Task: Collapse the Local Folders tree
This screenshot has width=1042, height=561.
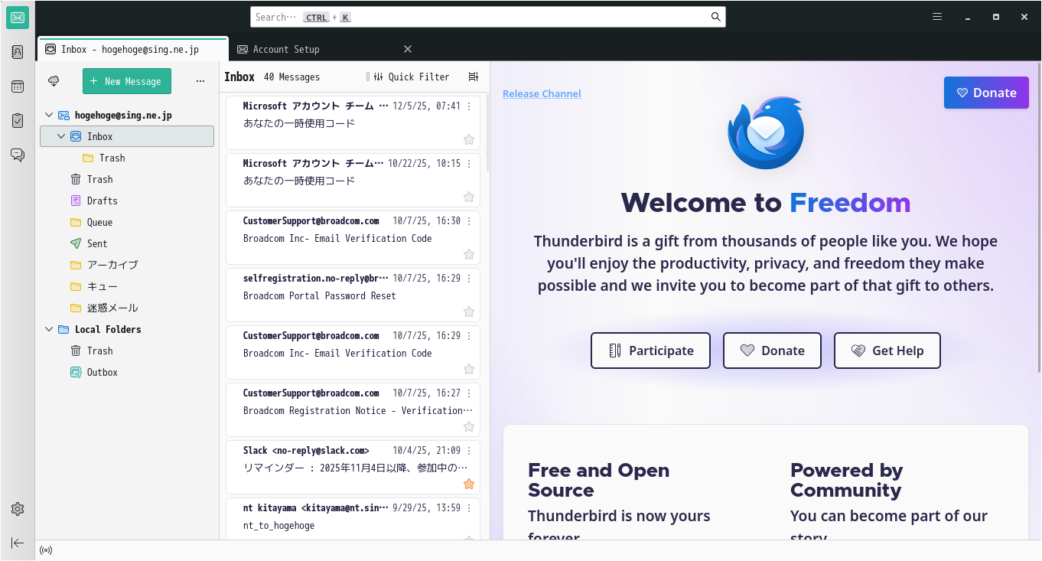Action: [49, 329]
